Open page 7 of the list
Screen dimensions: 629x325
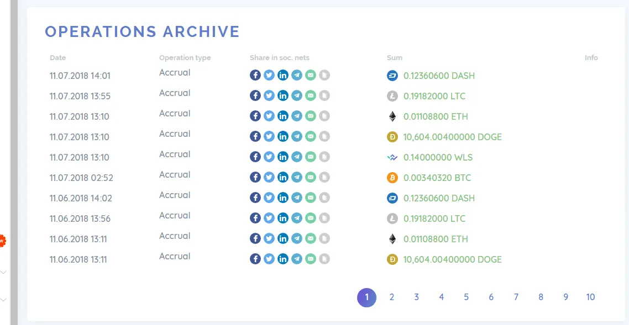tap(516, 297)
